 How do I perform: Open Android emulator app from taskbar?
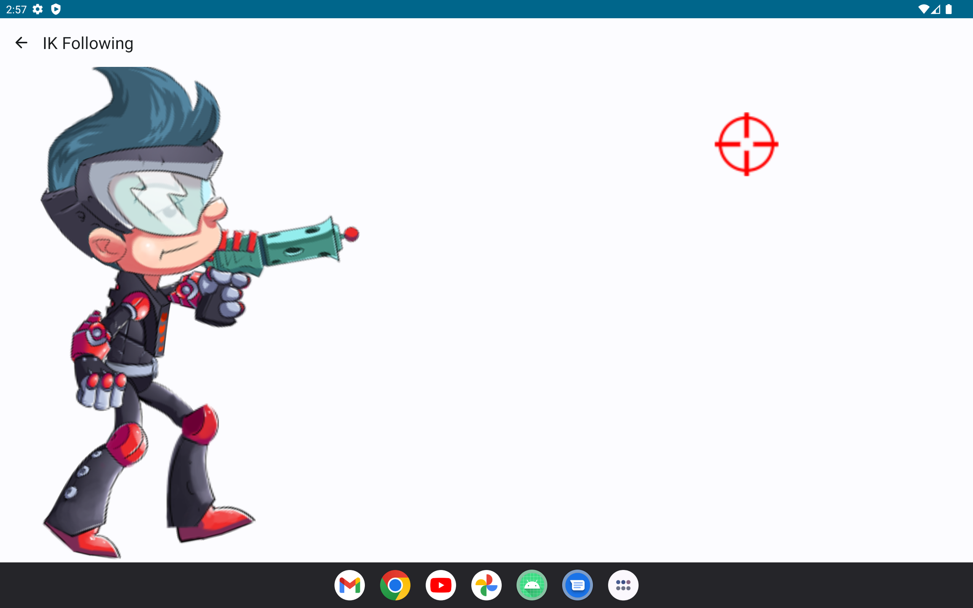[x=532, y=586]
